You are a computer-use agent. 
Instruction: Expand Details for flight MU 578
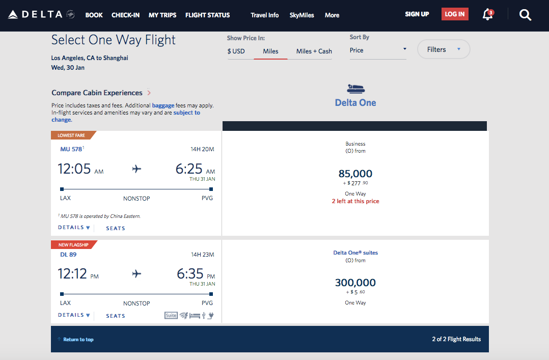[74, 228]
